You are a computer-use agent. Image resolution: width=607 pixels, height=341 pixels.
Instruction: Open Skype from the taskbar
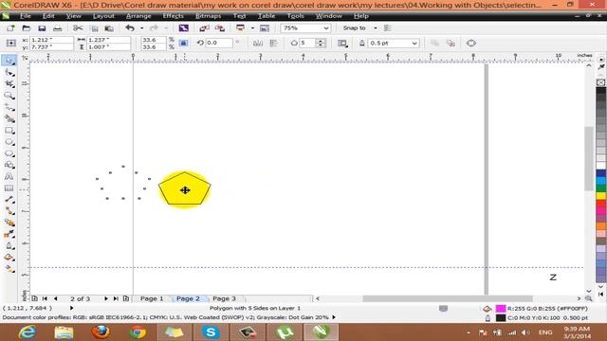point(211,332)
